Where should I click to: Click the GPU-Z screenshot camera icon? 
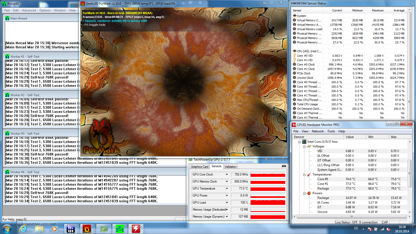[284, 166]
